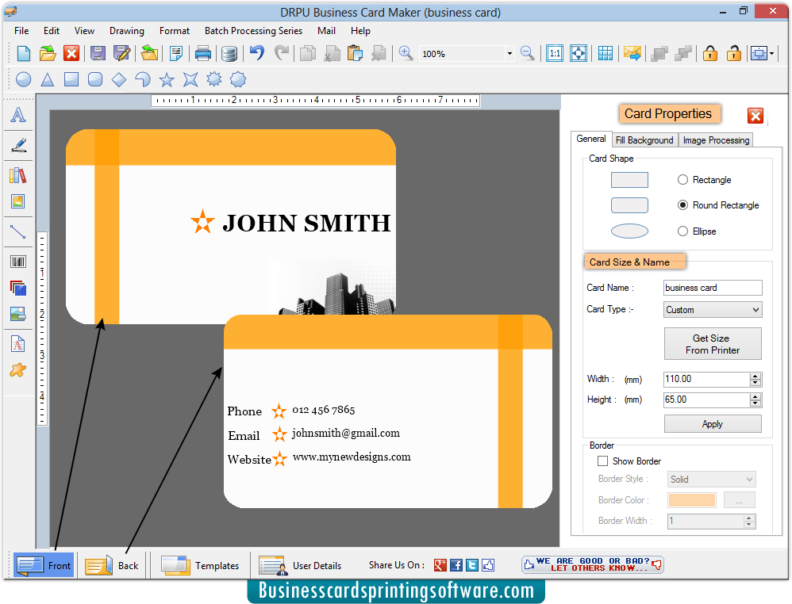Open the Help menu
This screenshot has width=792, height=604.
pos(360,31)
